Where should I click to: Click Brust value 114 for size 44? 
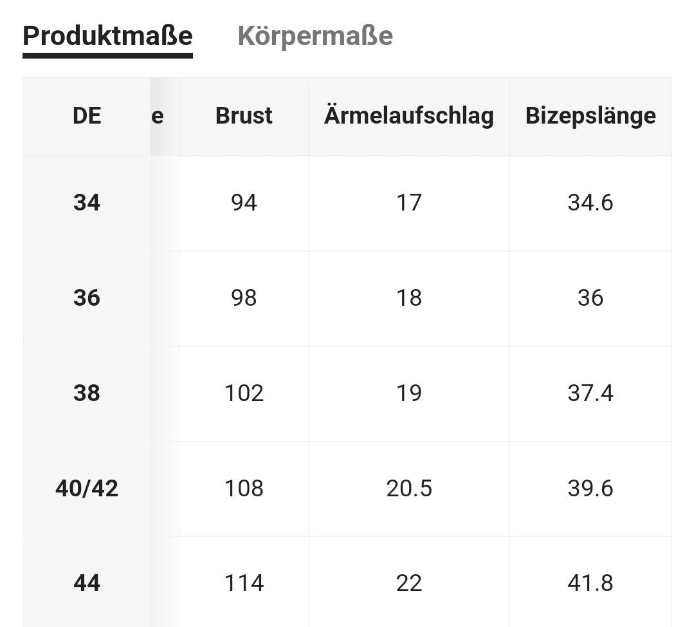[x=244, y=583]
